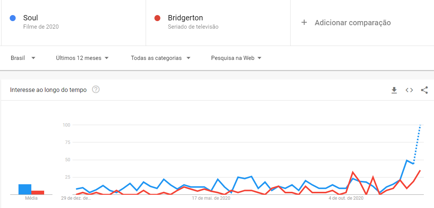Click the red Média average bar
This screenshot has height=208, width=434.
38,192
